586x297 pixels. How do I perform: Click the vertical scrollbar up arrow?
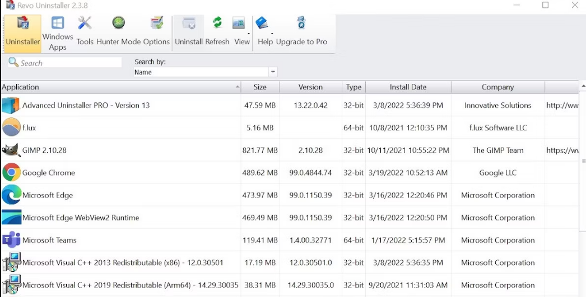(583, 87)
